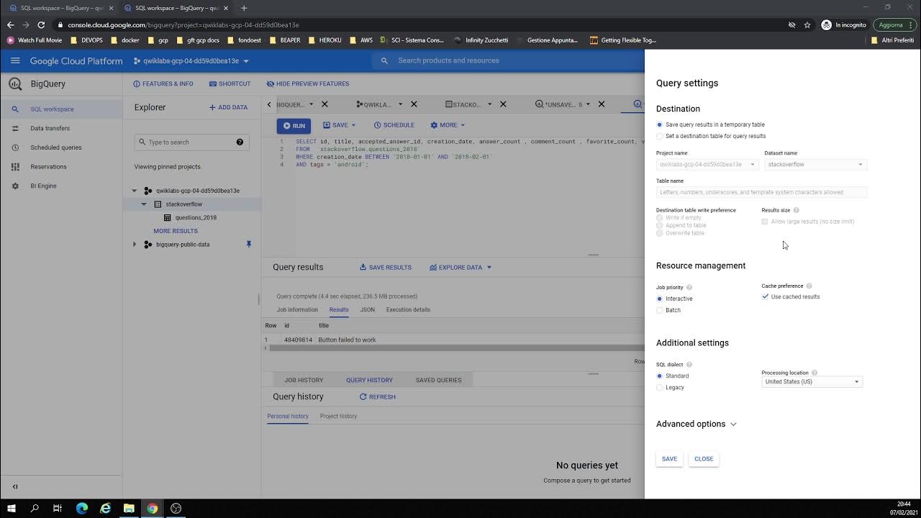Collapse the left navigation panel arrow
This screenshot has width=921, height=518.
click(x=15, y=486)
